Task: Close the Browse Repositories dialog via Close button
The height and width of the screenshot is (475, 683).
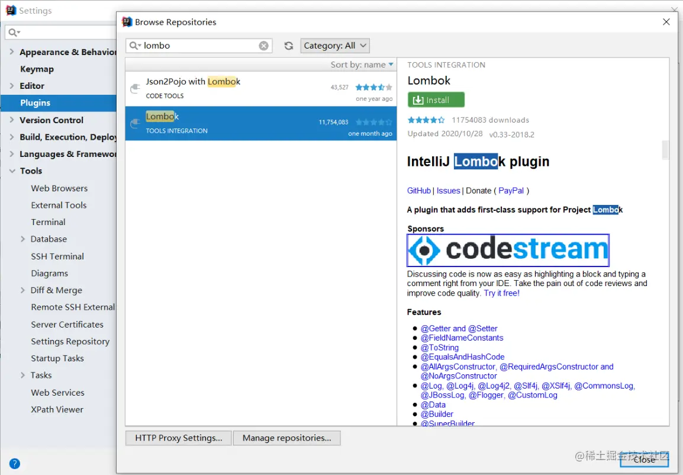Action: tap(644, 460)
